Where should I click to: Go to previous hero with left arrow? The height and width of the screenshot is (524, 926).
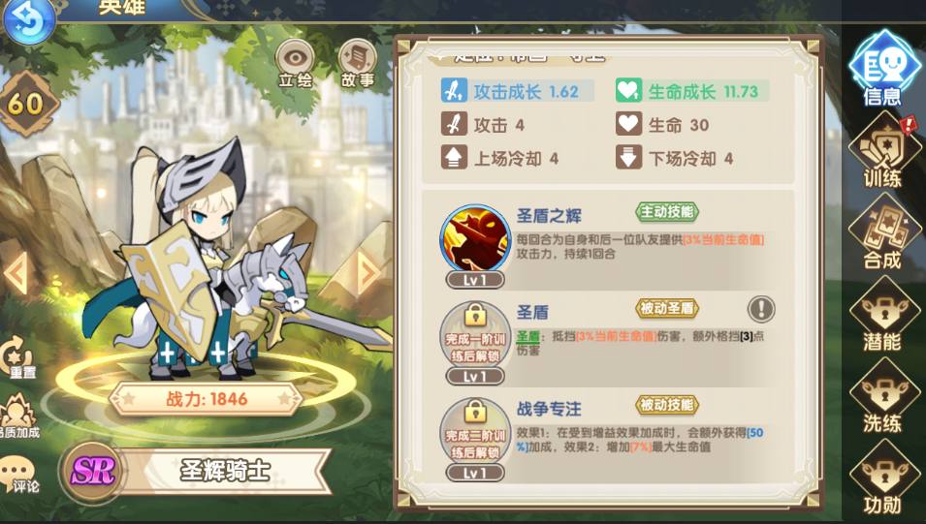16,272
